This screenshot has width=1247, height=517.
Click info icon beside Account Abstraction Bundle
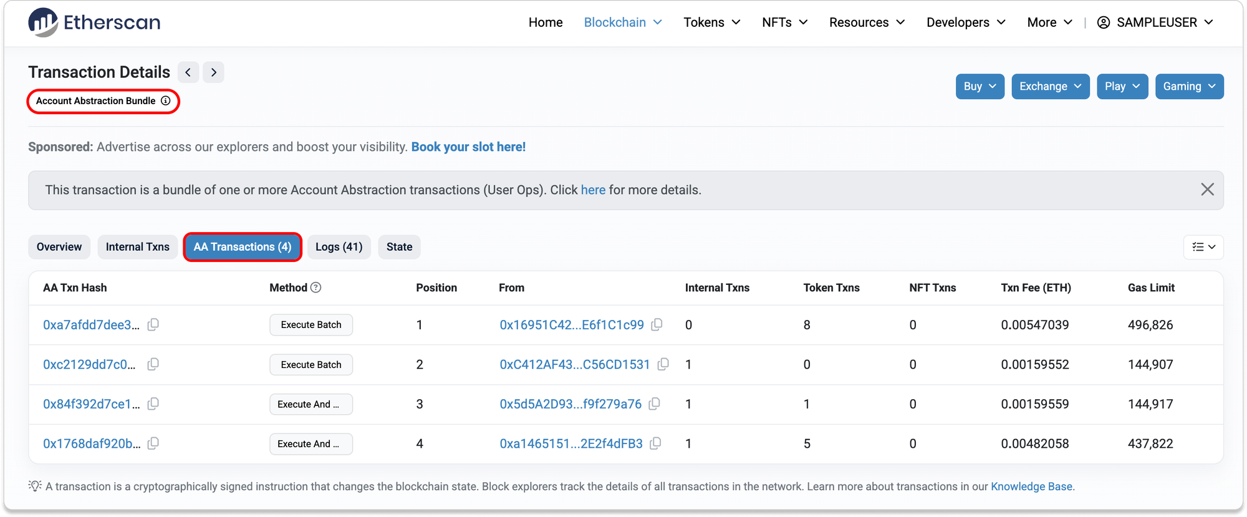[x=166, y=101]
